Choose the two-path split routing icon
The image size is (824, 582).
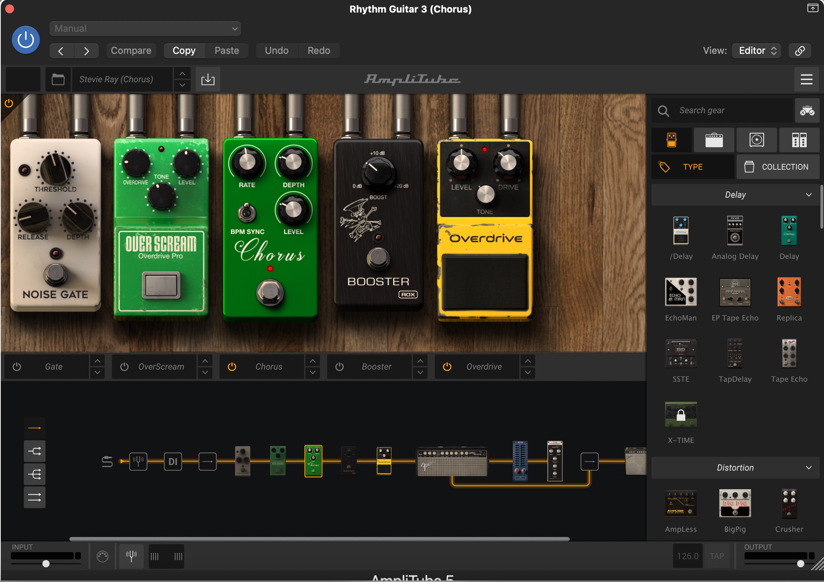[35, 451]
